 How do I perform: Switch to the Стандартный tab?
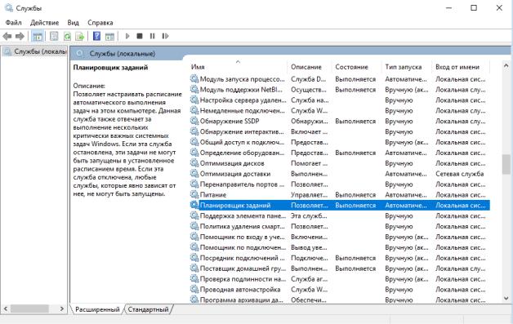148,309
